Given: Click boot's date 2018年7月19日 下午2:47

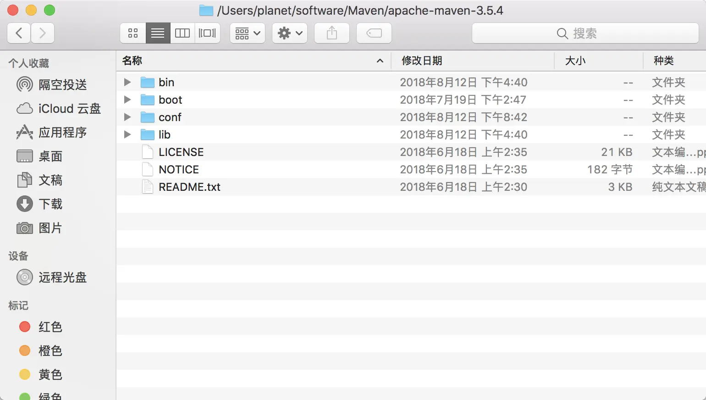Looking at the screenshot, I should click(x=463, y=100).
